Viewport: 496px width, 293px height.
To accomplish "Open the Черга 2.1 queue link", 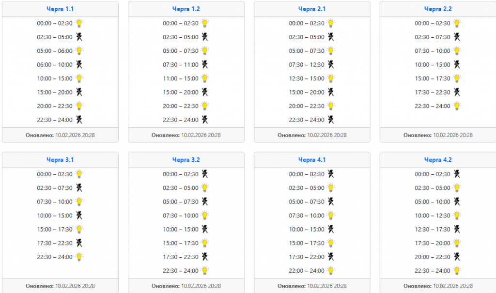I will click(312, 9).
